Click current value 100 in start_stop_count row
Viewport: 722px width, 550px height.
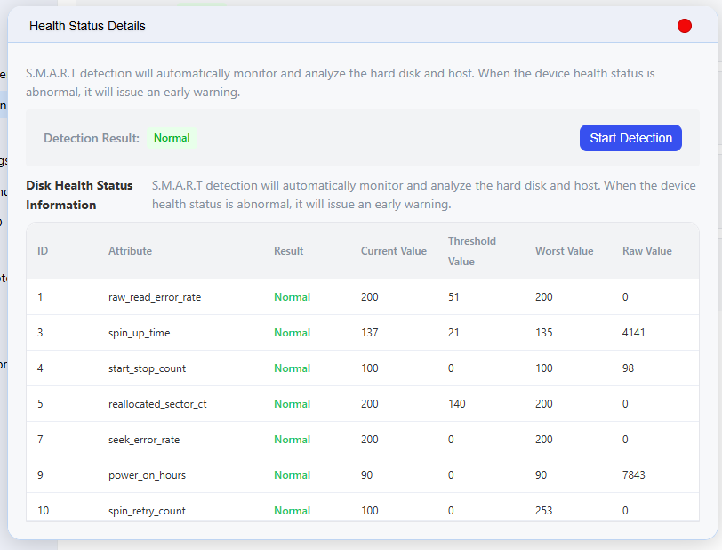370,368
